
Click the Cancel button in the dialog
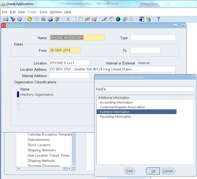(168, 171)
